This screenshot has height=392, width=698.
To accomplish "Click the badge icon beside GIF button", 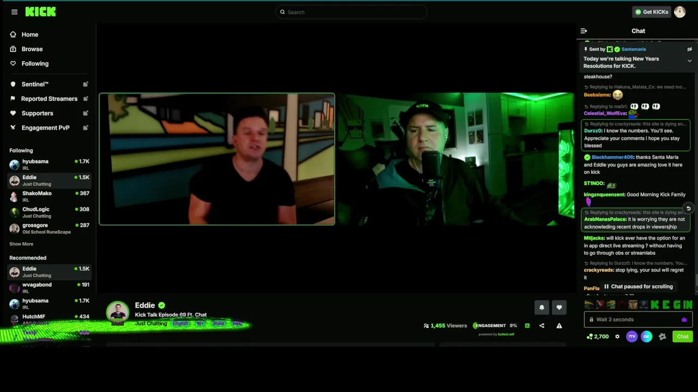I will 662,336.
